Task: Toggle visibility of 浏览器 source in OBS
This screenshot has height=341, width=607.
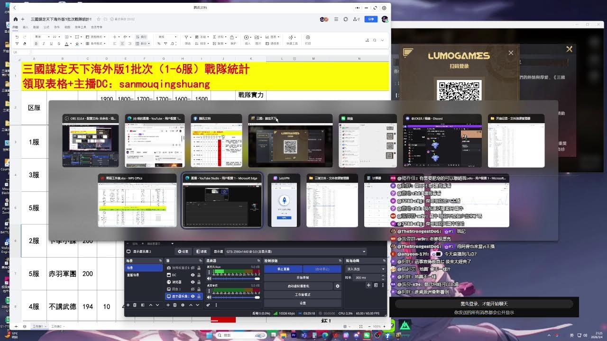Action: (193, 282)
